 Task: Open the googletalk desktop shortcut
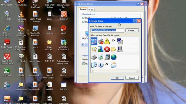coord(21,58)
